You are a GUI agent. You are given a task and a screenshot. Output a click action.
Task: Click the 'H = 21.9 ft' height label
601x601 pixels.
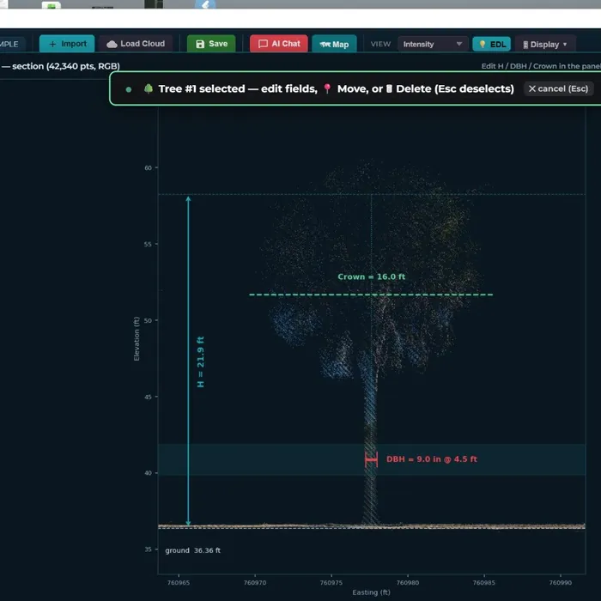tap(200, 361)
